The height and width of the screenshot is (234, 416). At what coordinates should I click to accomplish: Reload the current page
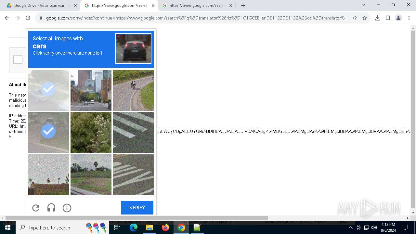(28, 18)
